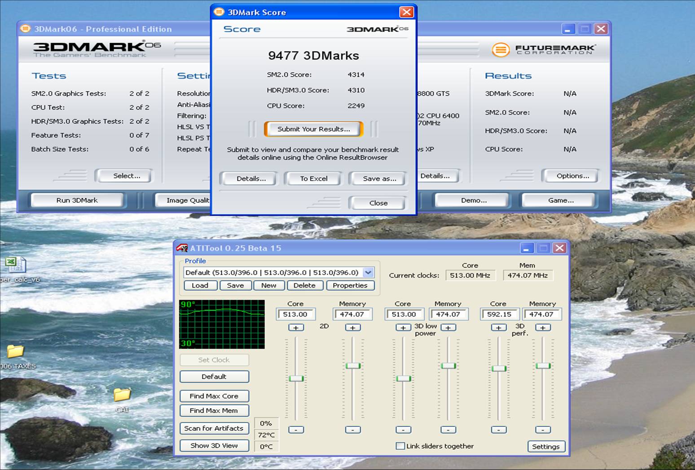This screenshot has width=695, height=470.
Task: Increase 3D low power Memory with plus
Action: point(448,328)
